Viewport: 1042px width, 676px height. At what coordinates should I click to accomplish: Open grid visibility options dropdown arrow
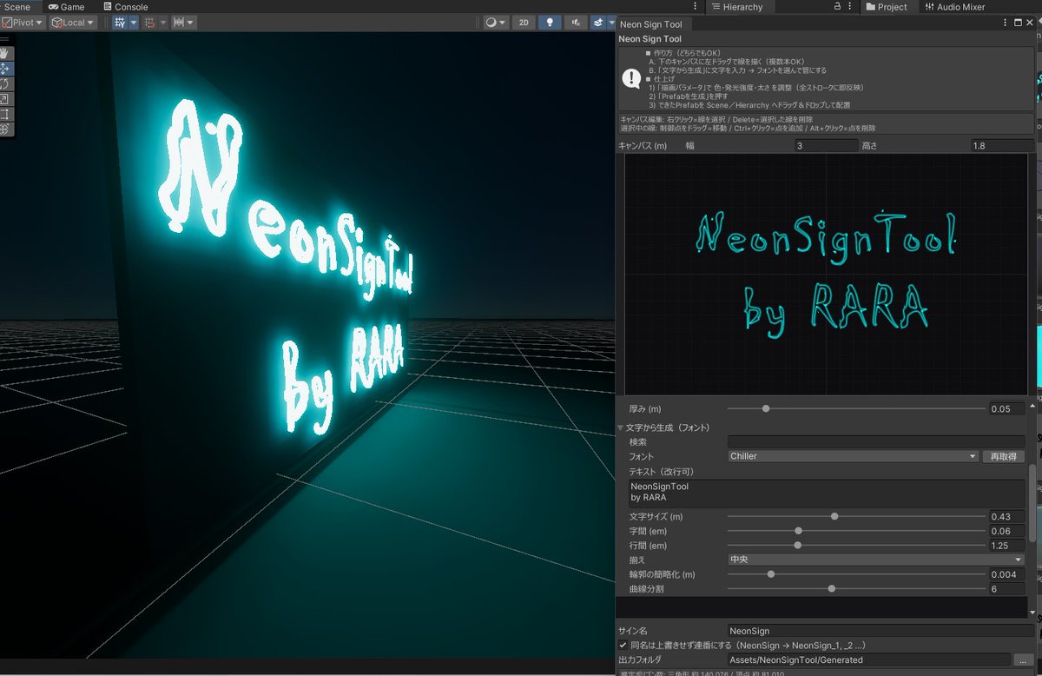click(x=134, y=23)
